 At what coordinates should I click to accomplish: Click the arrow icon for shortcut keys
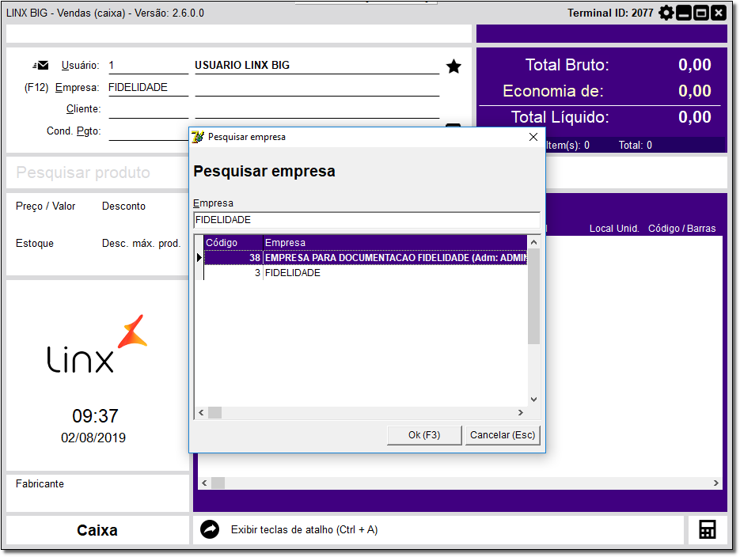[x=210, y=529]
